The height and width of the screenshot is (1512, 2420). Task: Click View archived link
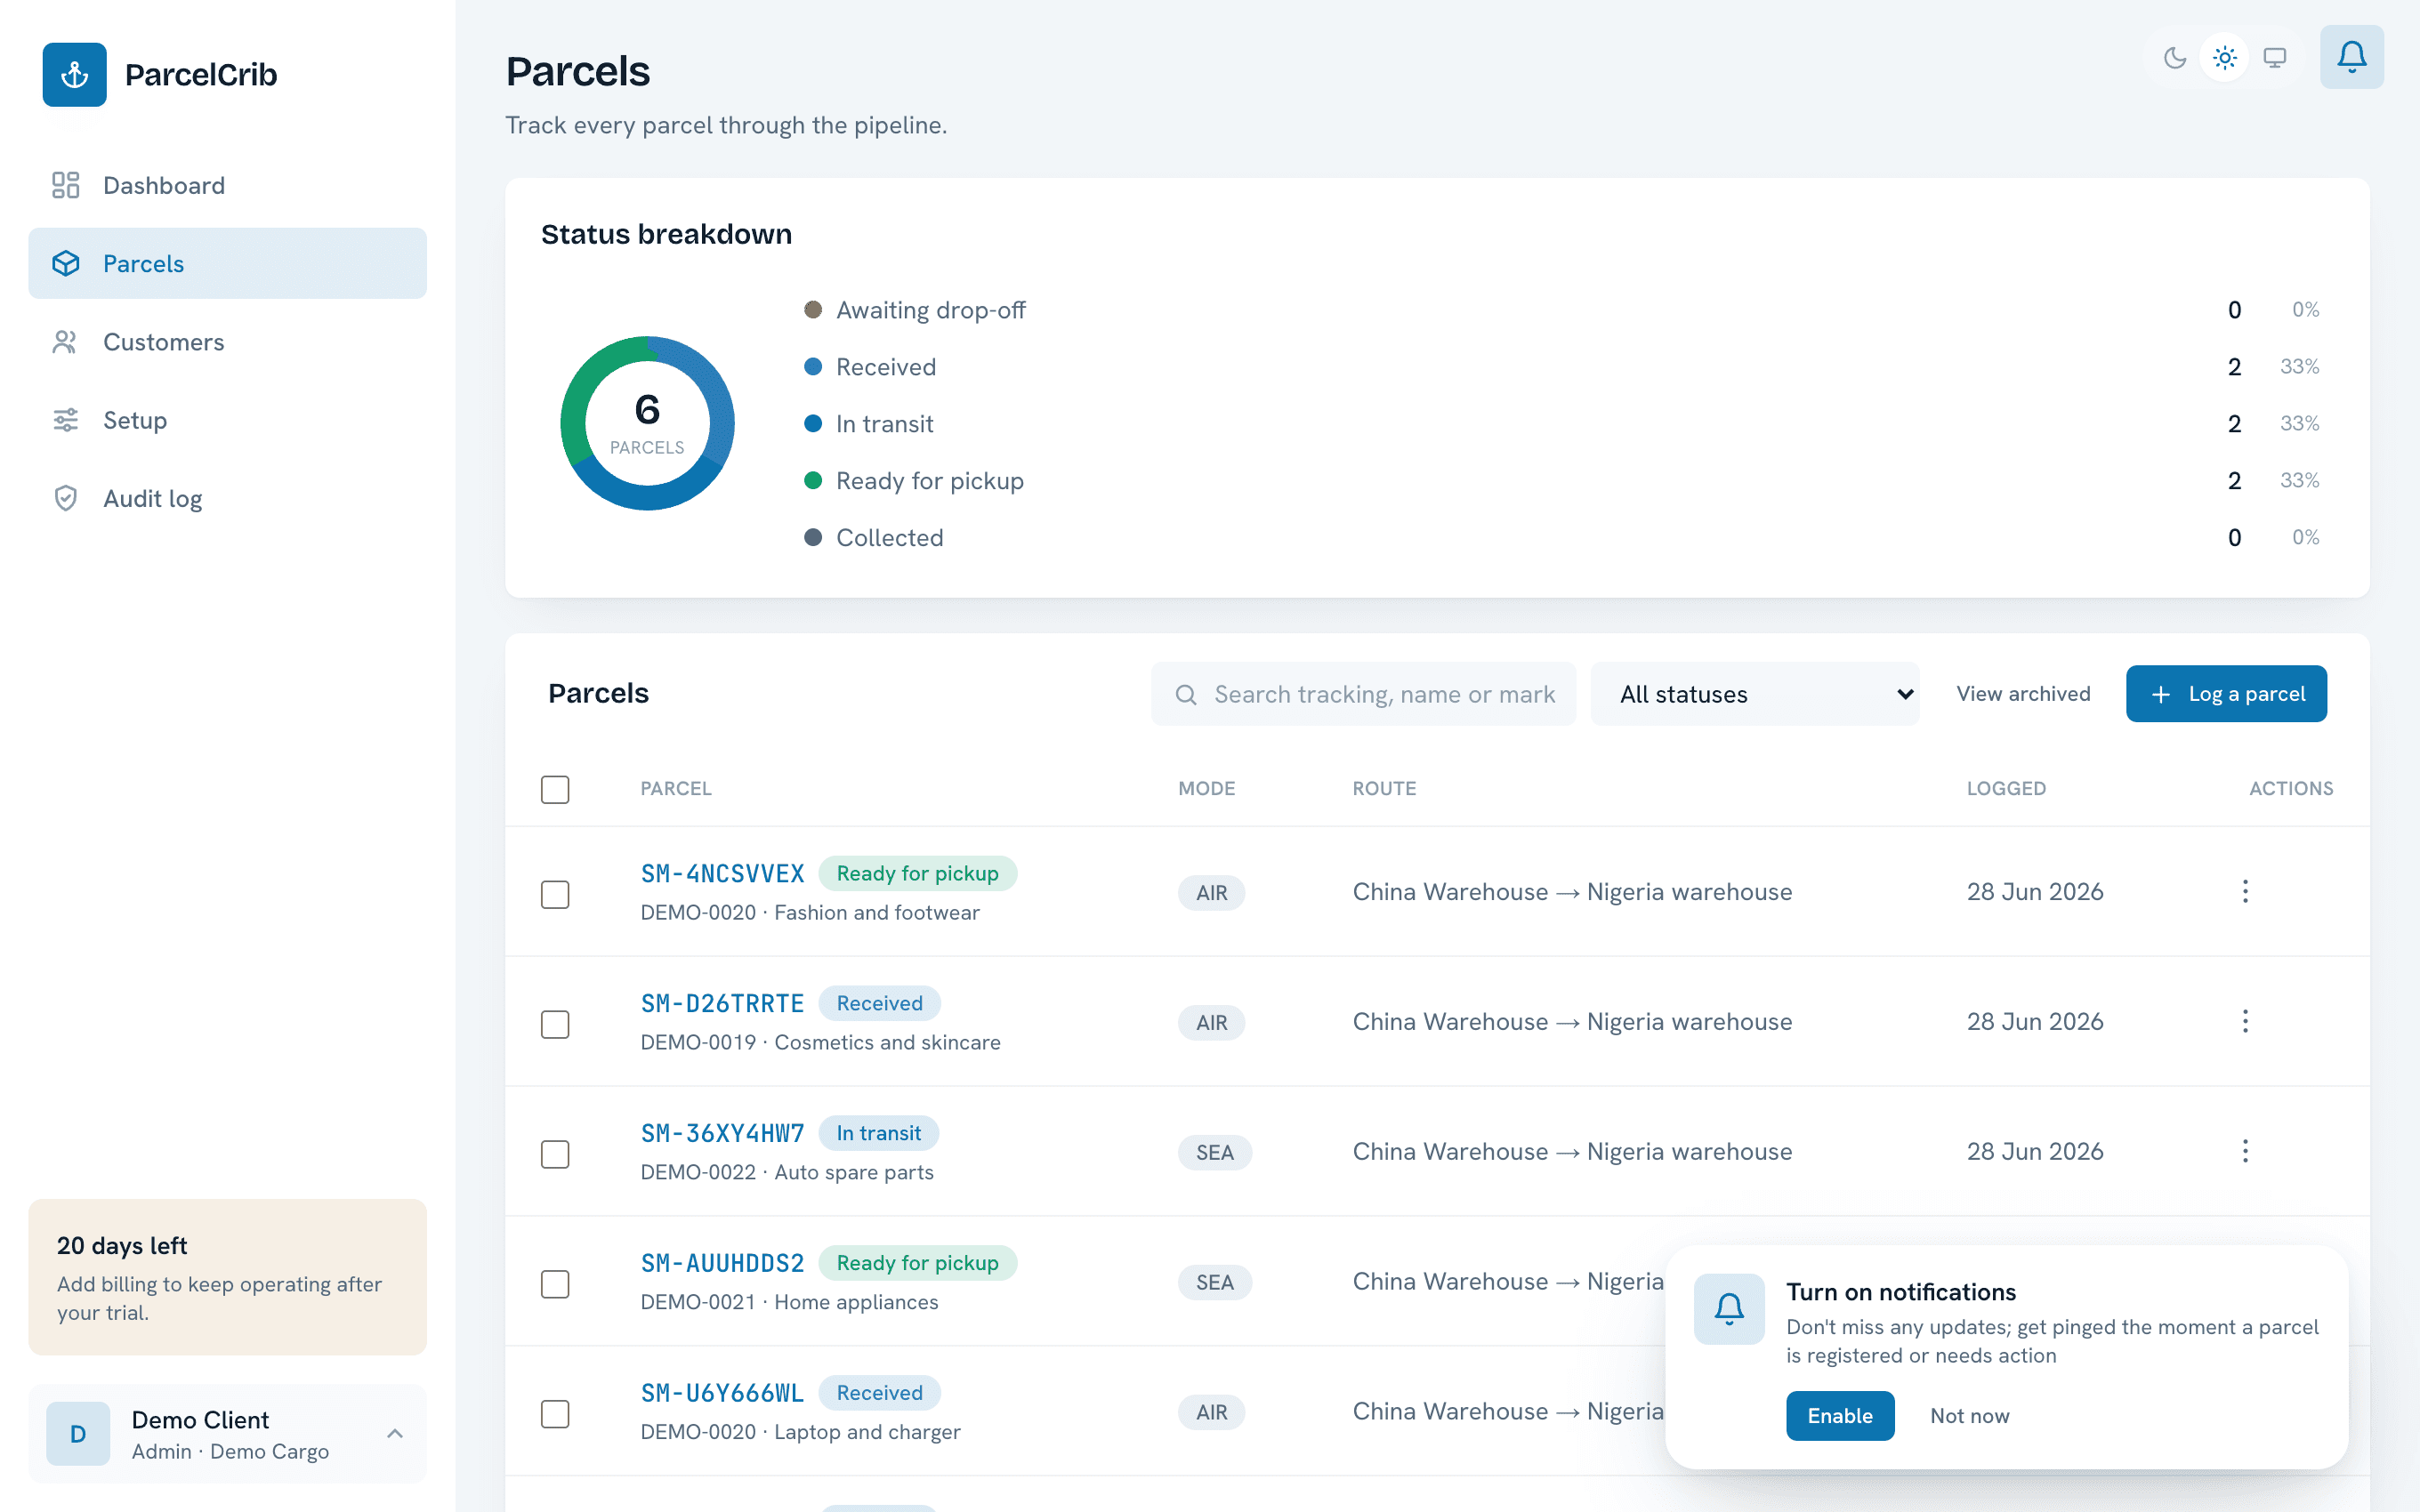pos(2023,694)
